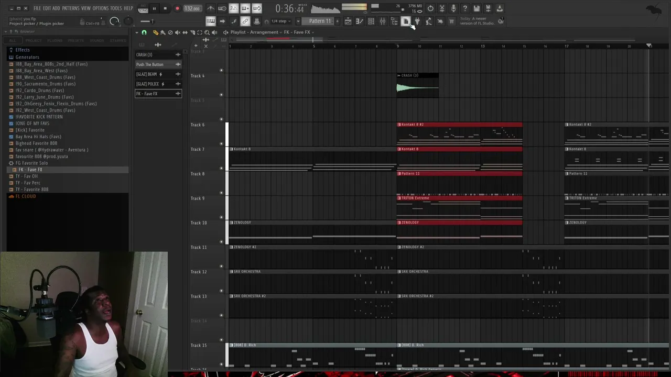The width and height of the screenshot is (671, 377).
Task: Select [GLAZ] POLICE in the picker
Action: pyautogui.click(x=158, y=84)
